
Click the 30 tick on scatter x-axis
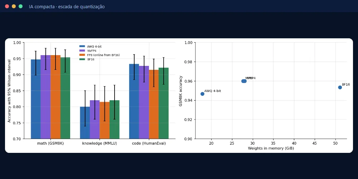(253, 143)
